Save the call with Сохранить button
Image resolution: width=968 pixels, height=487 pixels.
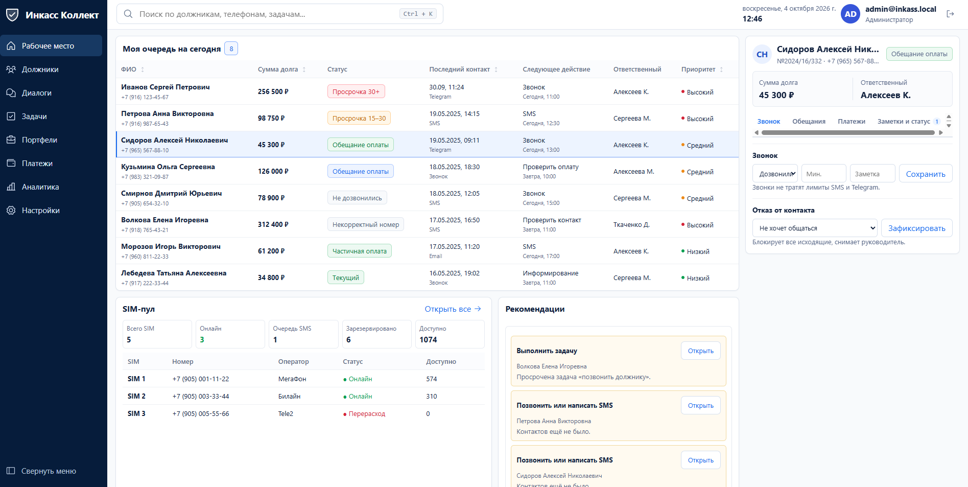point(926,173)
